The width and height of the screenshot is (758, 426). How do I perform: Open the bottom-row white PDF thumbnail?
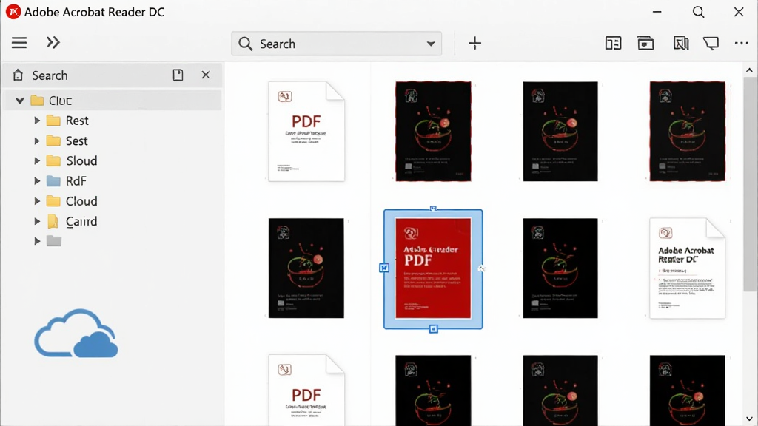pos(306,390)
